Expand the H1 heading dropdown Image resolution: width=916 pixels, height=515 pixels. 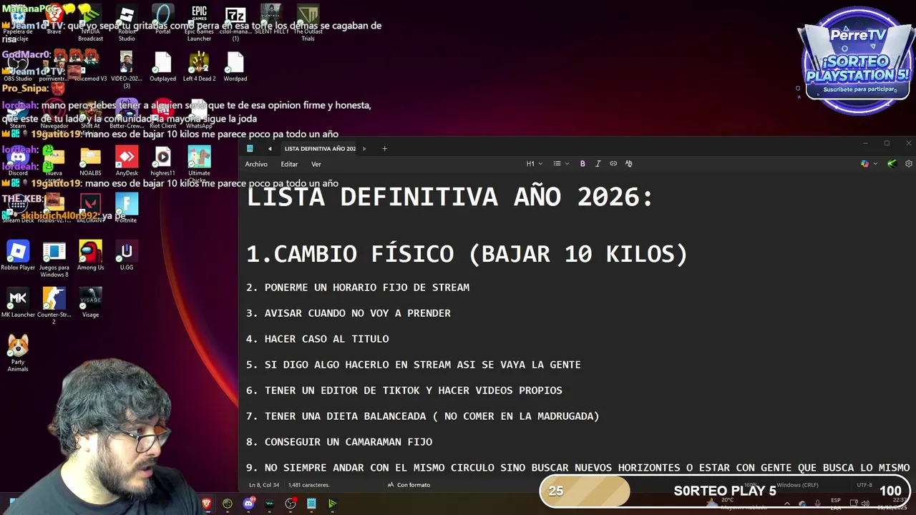pos(534,164)
